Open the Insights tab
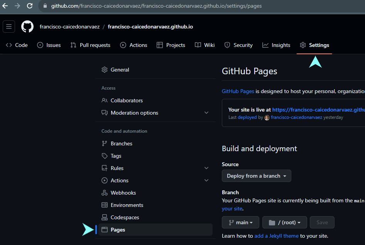365x245 pixels. [276, 45]
